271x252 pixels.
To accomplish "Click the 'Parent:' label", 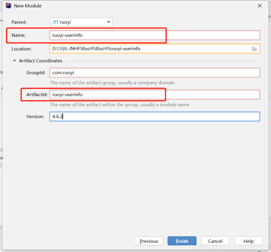I will click(19, 22).
